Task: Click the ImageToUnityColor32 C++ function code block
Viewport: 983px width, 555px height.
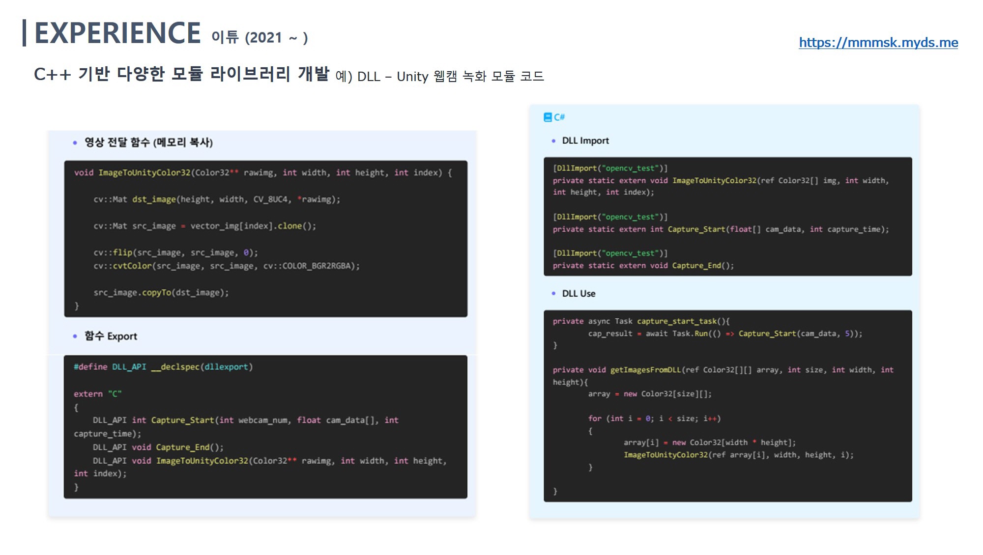Action: tap(265, 238)
